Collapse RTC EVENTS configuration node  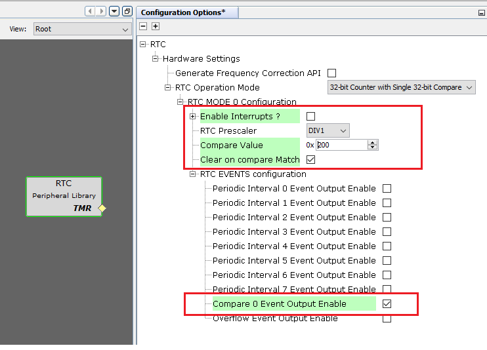(192, 174)
